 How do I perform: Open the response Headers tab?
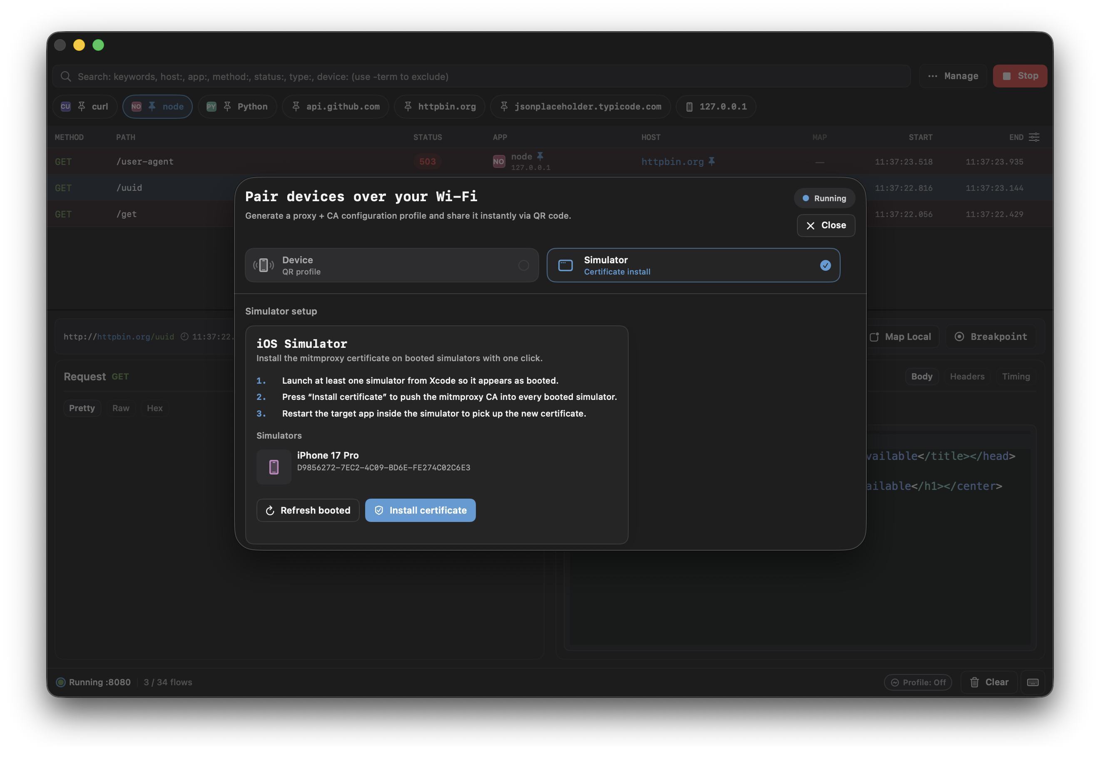coord(967,376)
